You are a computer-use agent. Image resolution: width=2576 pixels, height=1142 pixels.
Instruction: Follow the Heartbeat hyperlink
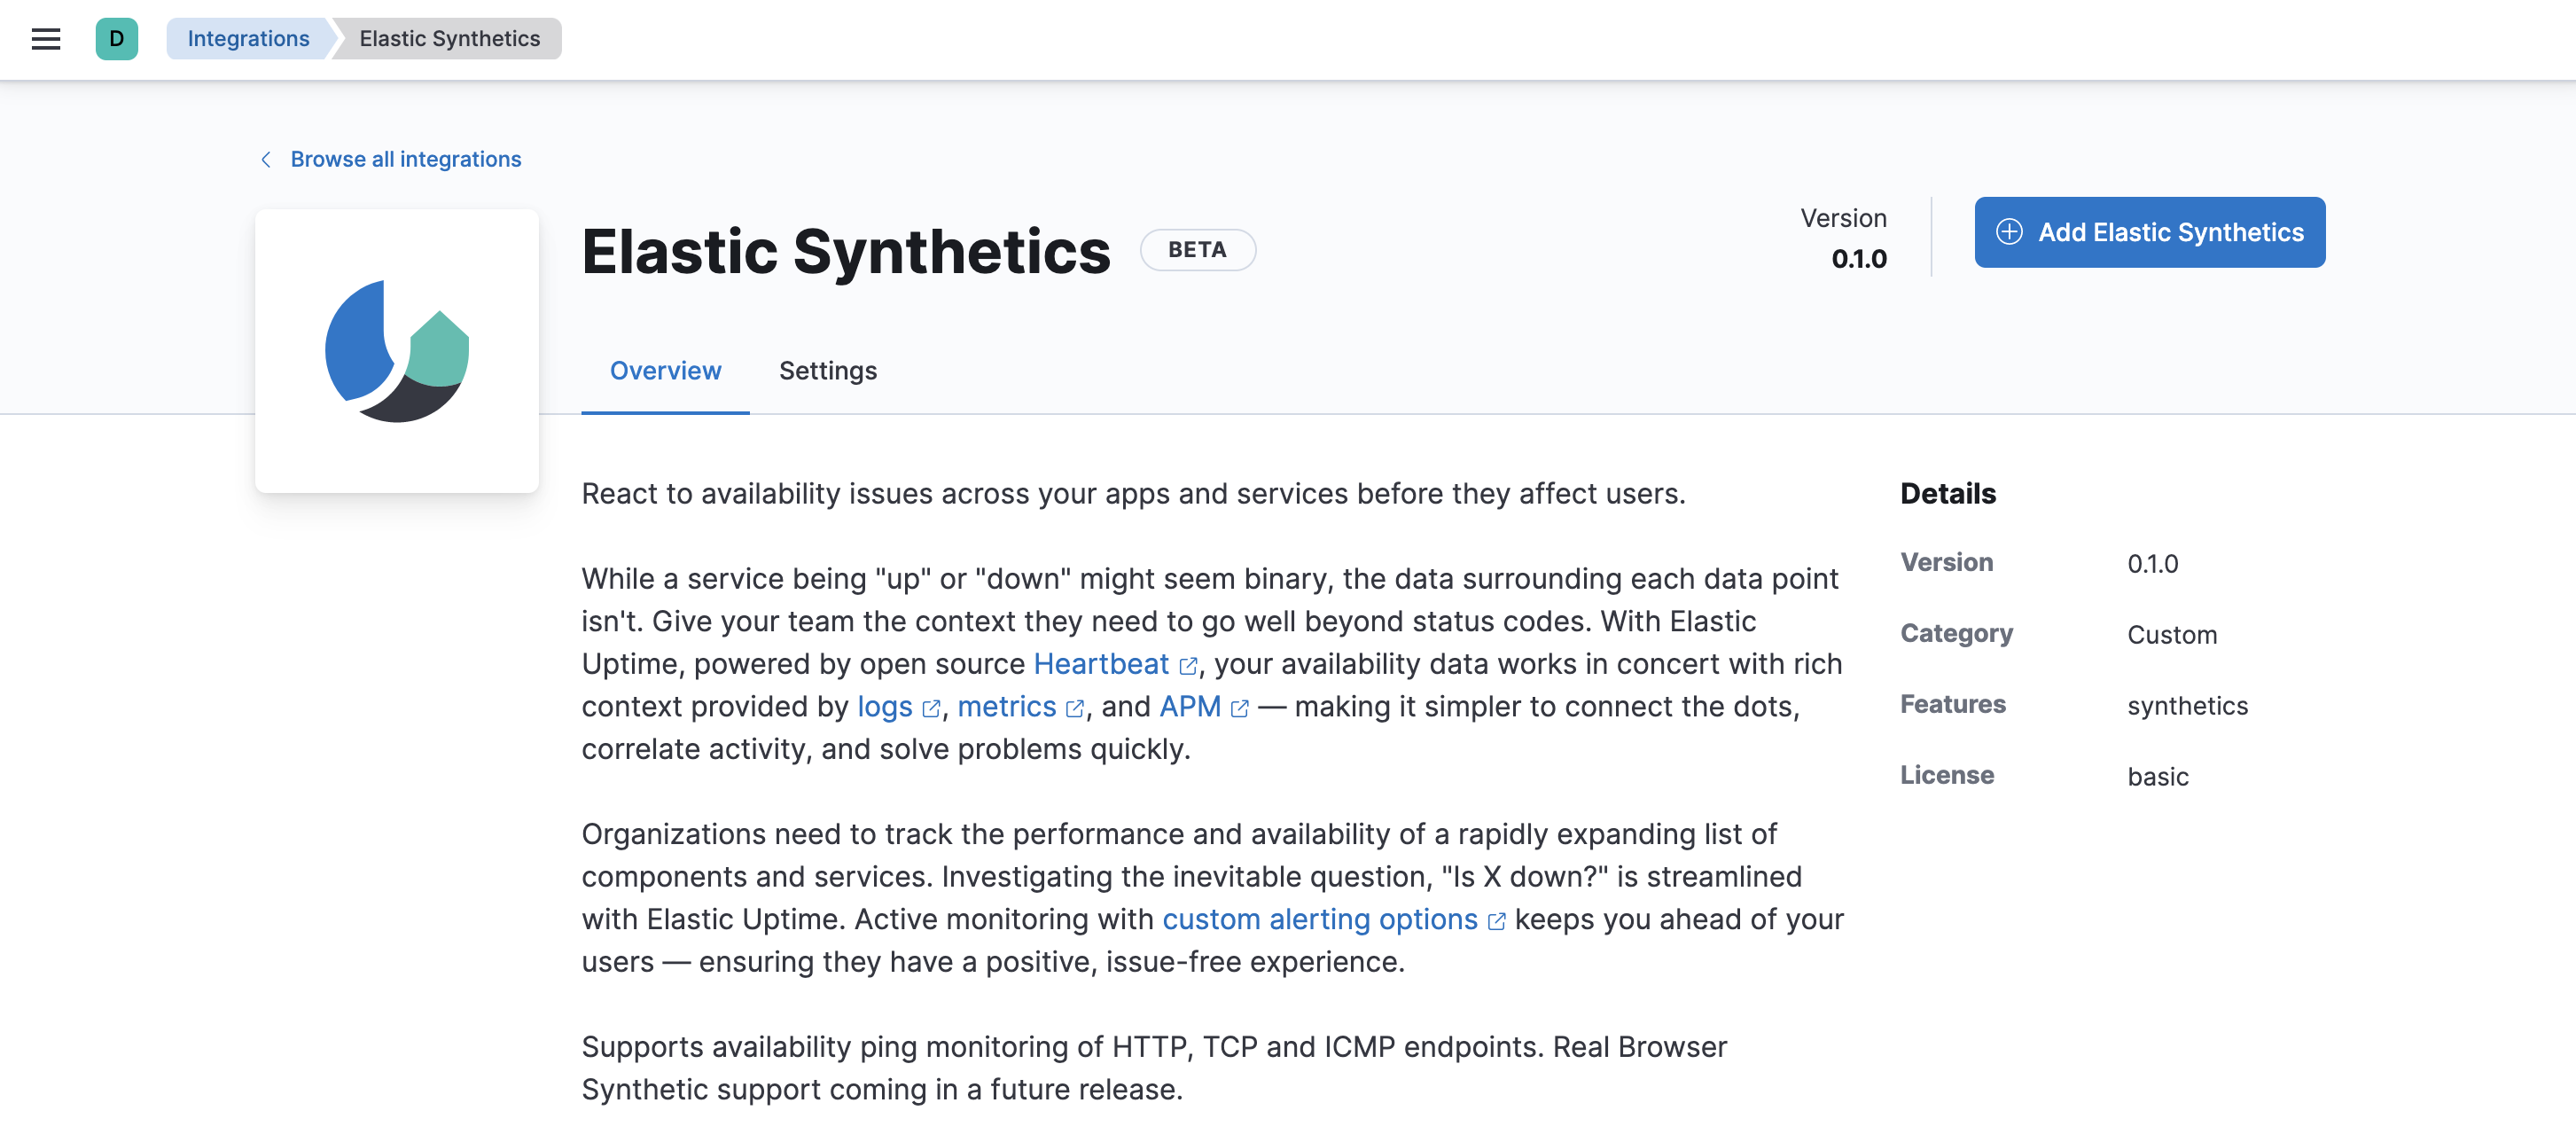point(1101,663)
